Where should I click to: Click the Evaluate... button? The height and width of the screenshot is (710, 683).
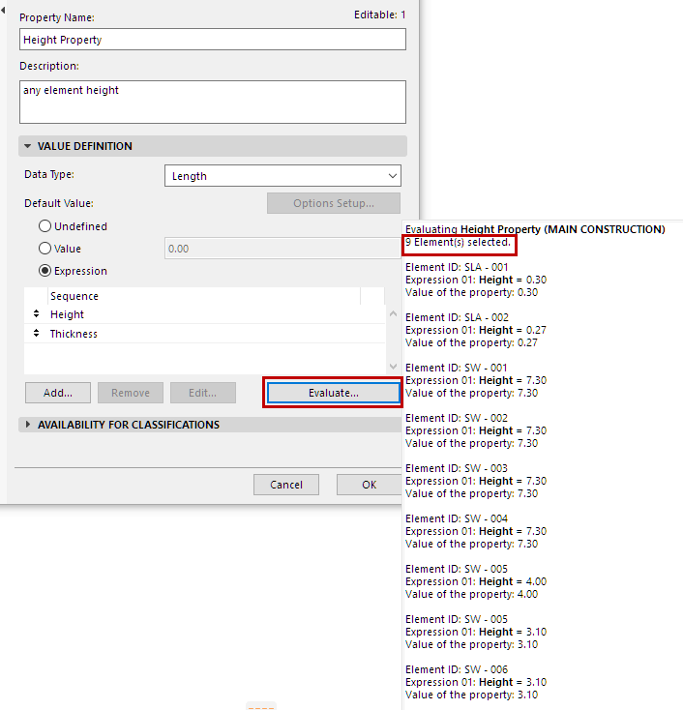point(334,393)
